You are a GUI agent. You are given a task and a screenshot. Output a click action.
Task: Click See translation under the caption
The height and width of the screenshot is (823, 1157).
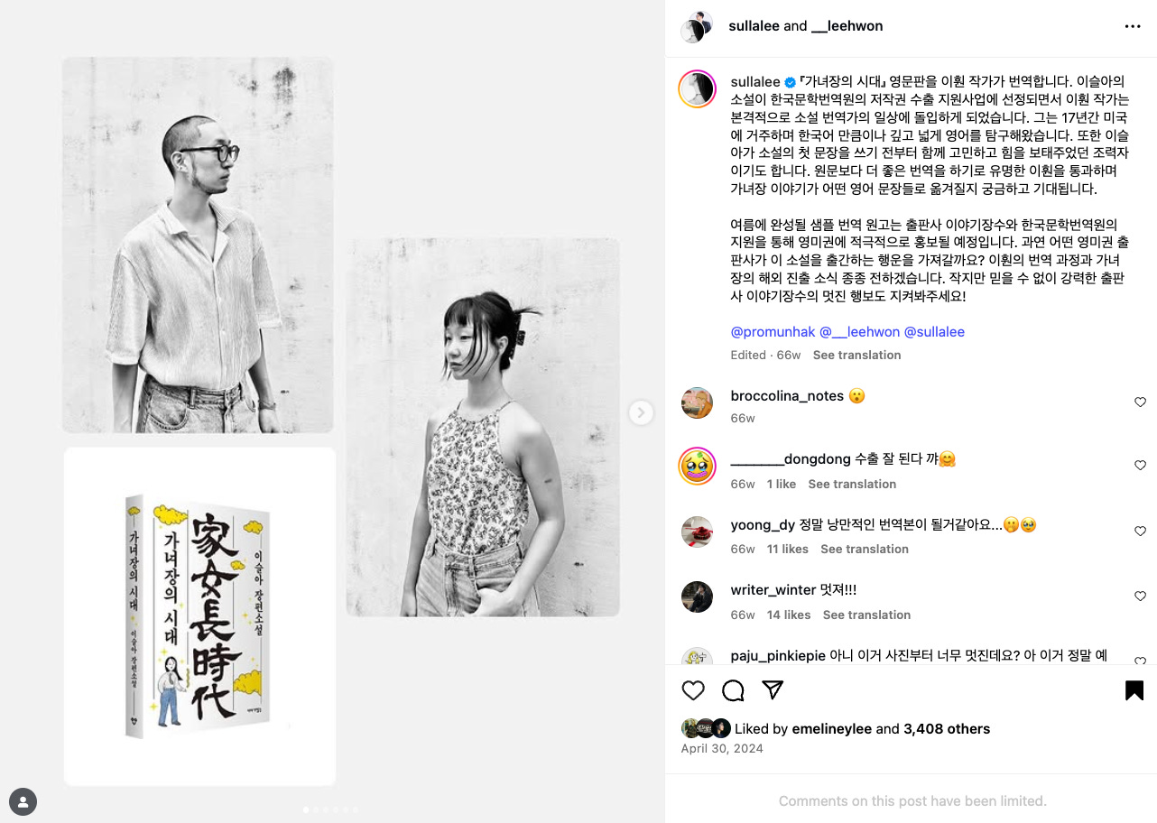point(856,356)
